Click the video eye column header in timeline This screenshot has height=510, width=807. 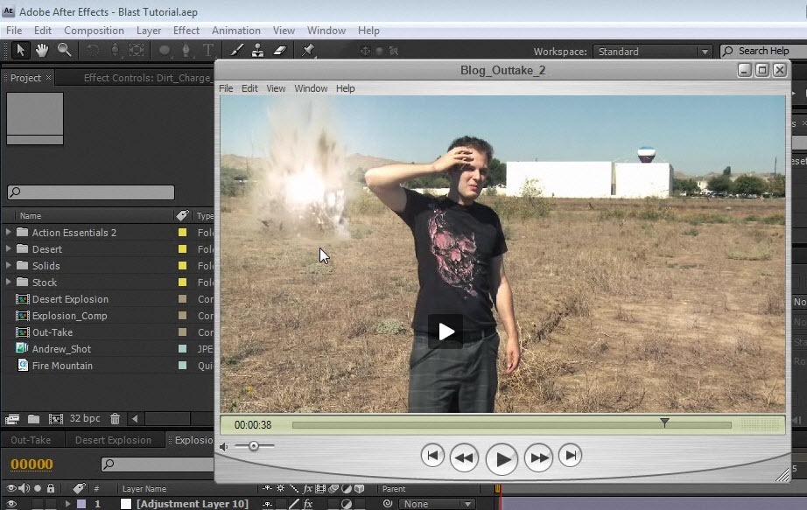tap(11, 488)
